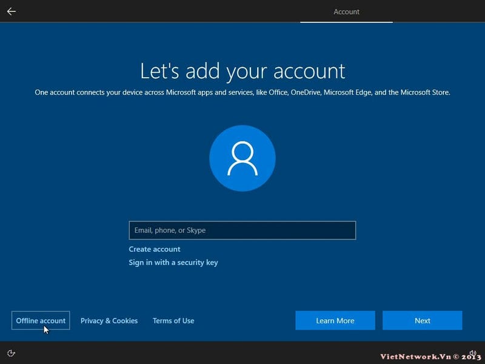Choose Sign in with a security key
485x364 pixels.
pos(173,263)
